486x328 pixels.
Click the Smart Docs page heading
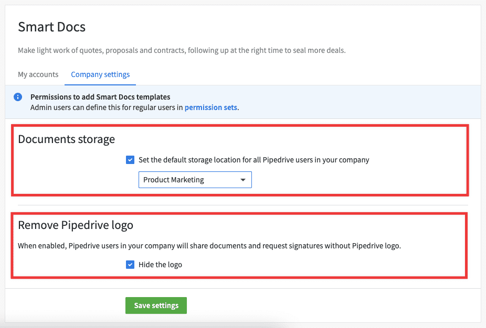pyautogui.click(x=52, y=27)
